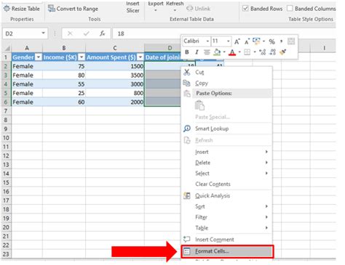Screen dimensions: 345x265
Task: Expand the Font Color dropdown arrow
Action: click(x=239, y=52)
